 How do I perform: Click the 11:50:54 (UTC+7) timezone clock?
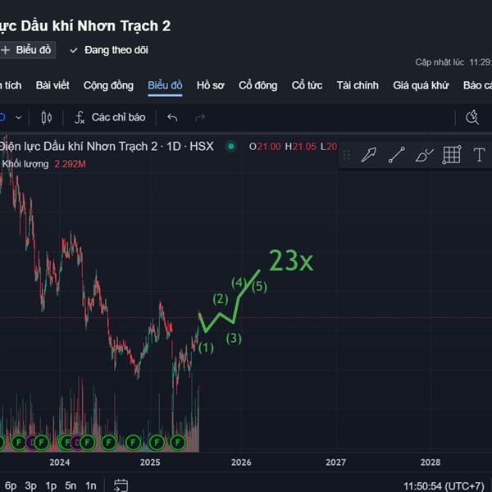click(x=444, y=486)
